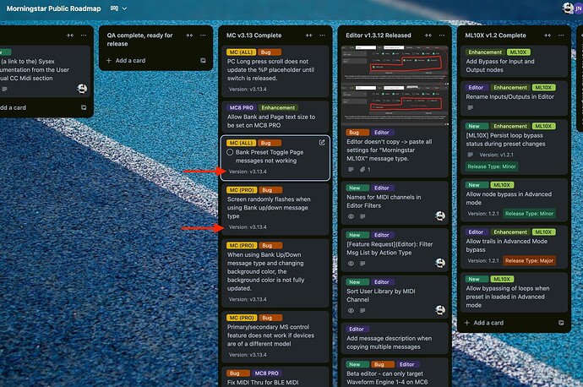Click orange Bug label on Screen randomly flashes card

click(270, 190)
